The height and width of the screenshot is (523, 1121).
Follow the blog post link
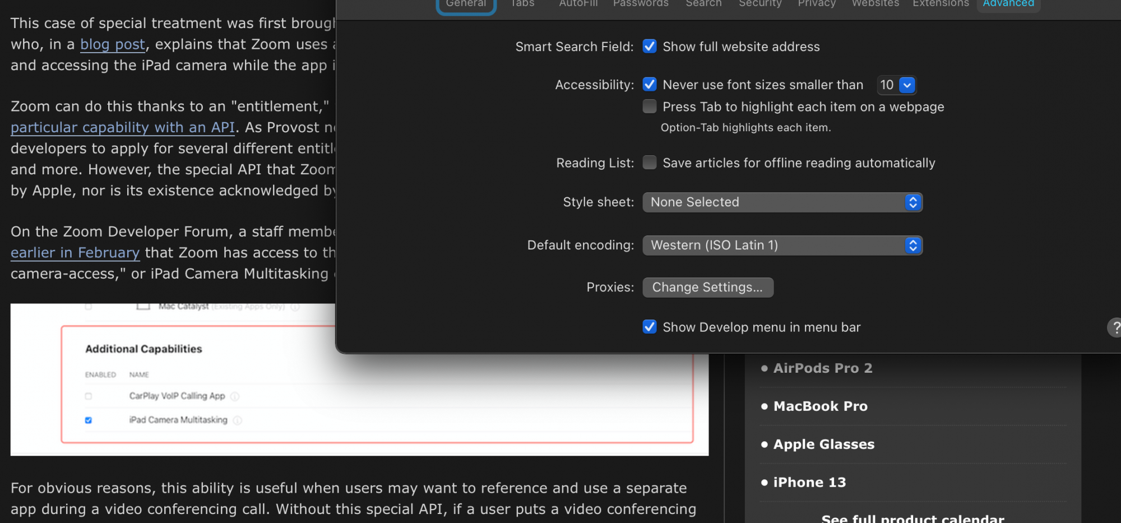113,44
